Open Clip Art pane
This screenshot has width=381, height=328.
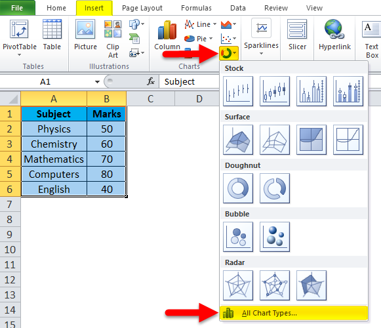[x=113, y=39]
